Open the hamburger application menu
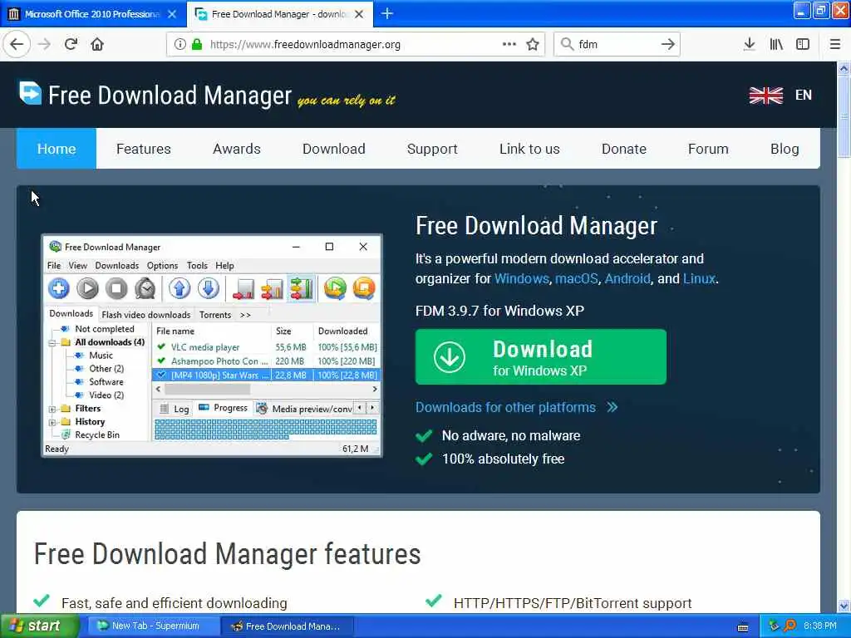 click(x=834, y=44)
